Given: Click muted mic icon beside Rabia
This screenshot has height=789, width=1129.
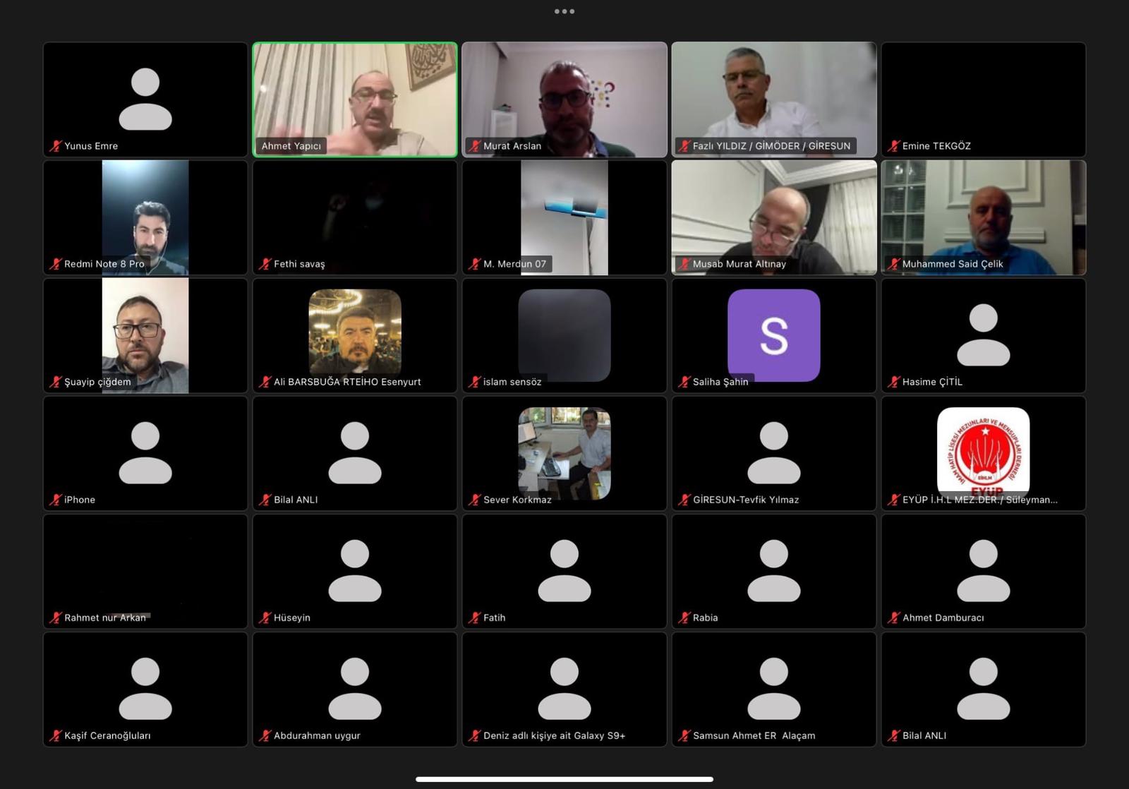Looking at the screenshot, I should [684, 618].
